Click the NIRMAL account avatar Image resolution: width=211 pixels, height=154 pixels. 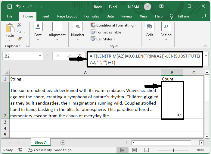(147, 7)
